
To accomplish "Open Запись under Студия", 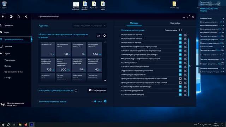I will [x=8, y=66].
